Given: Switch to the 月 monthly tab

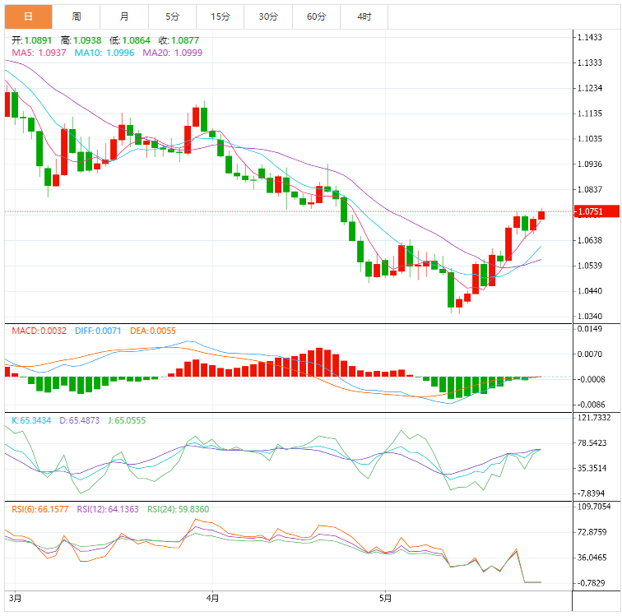Looking at the screenshot, I should point(124,16).
